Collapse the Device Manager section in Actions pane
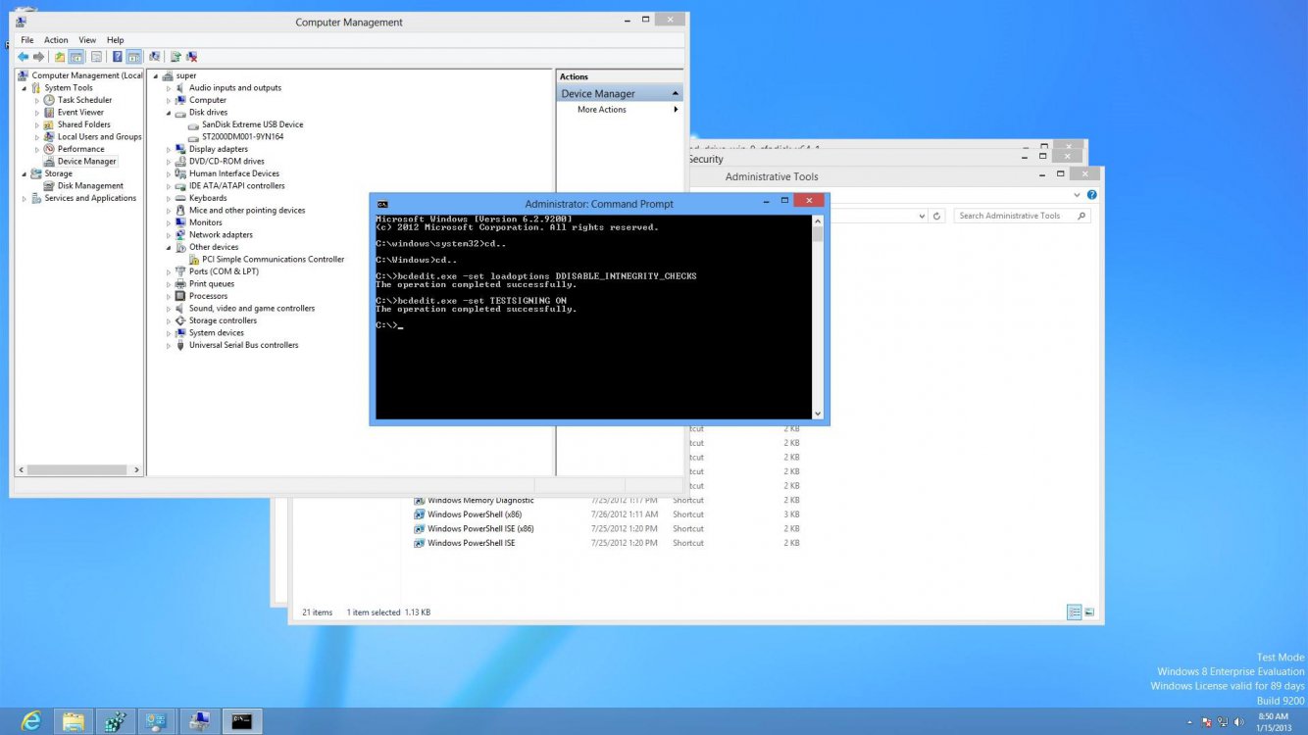The image size is (1308, 735). (x=676, y=93)
